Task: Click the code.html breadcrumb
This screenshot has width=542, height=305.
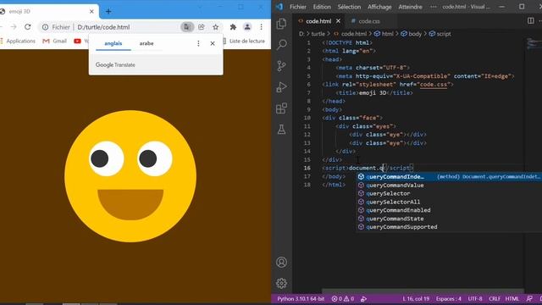Action: [x=350, y=34]
